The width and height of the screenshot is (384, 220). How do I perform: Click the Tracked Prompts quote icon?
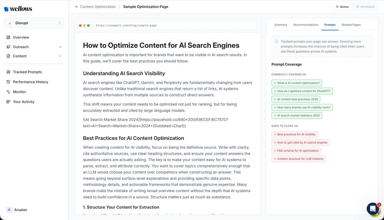(9, 72)
